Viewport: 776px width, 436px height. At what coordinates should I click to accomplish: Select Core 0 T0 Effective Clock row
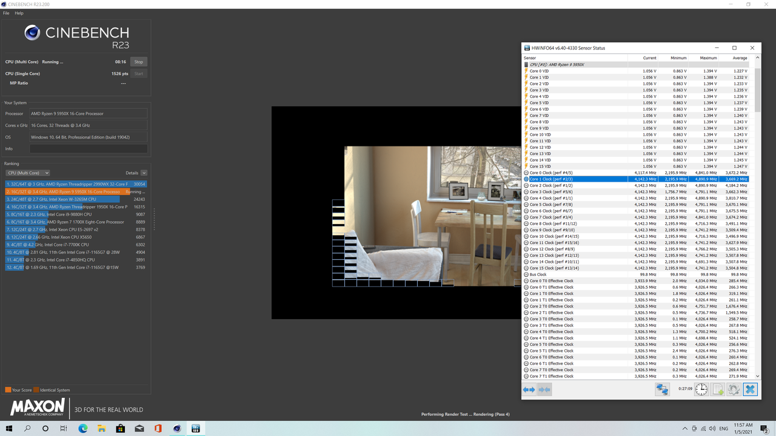click(636, 281)
